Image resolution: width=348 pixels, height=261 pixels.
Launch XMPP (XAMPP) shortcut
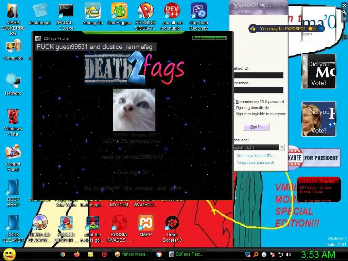(145, 226)
